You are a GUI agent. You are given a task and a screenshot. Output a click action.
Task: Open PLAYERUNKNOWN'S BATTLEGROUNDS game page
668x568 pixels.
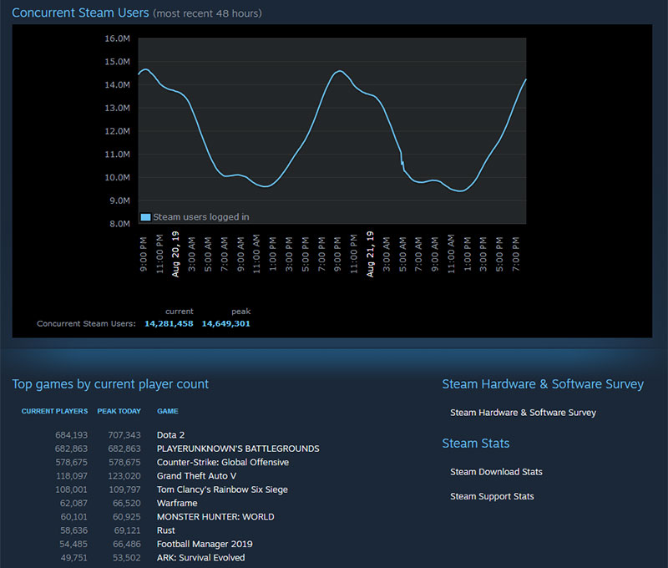pos(238,449)
